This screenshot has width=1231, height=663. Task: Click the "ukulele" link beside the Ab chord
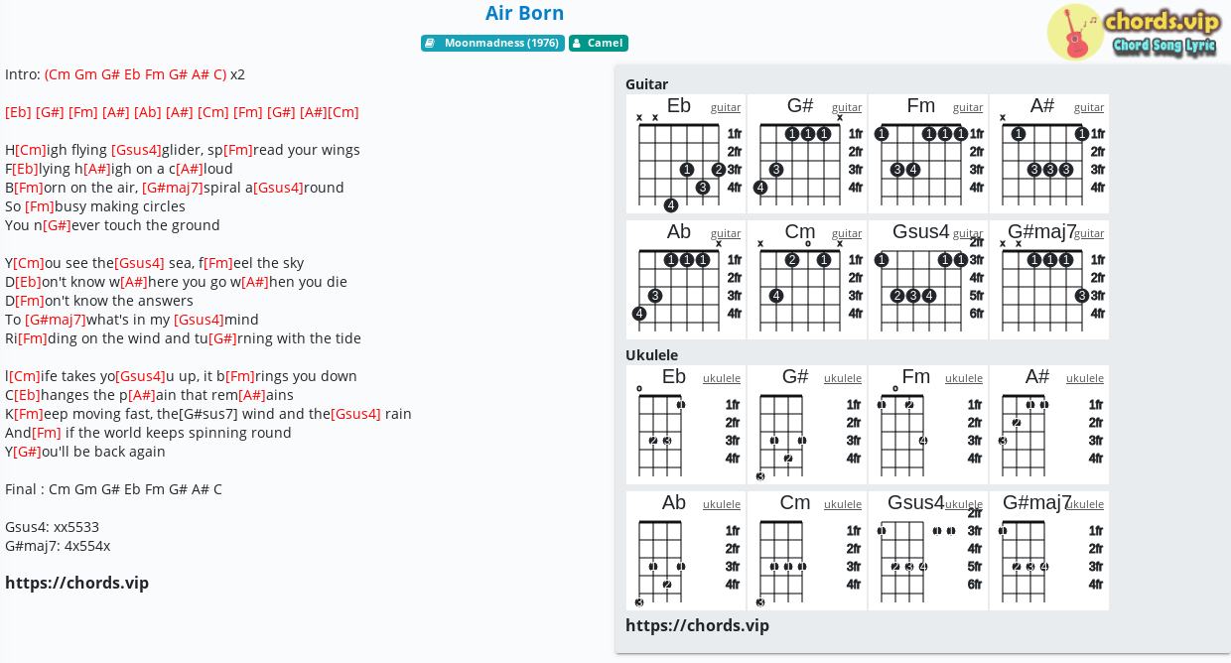click(x=722, y=504)
